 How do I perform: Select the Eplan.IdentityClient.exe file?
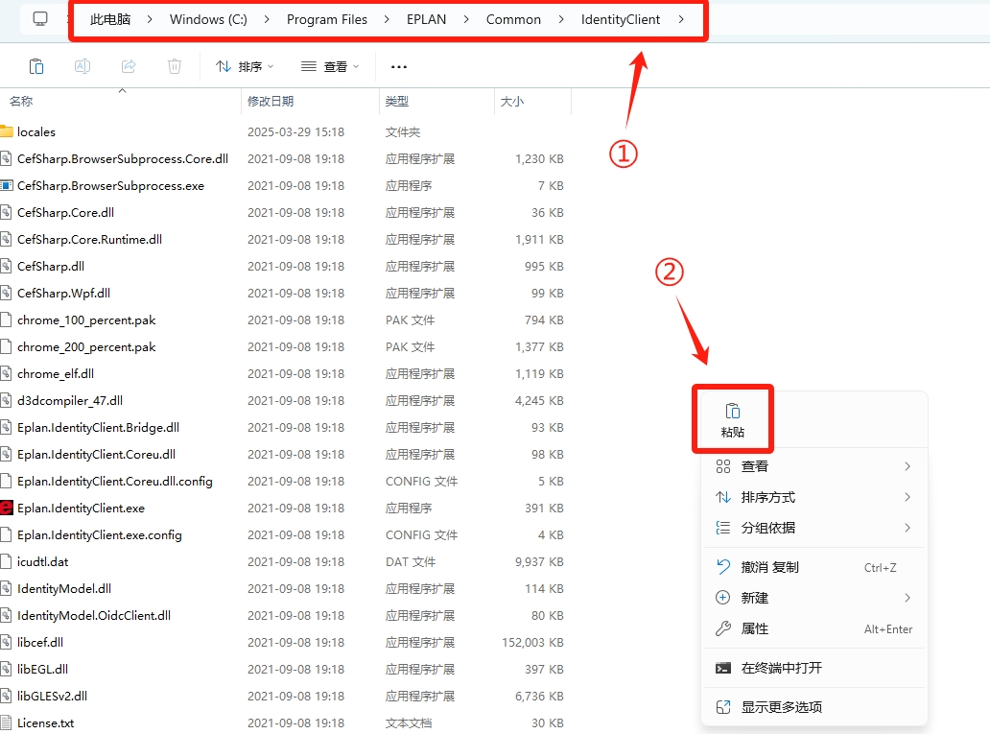point(81,508)
